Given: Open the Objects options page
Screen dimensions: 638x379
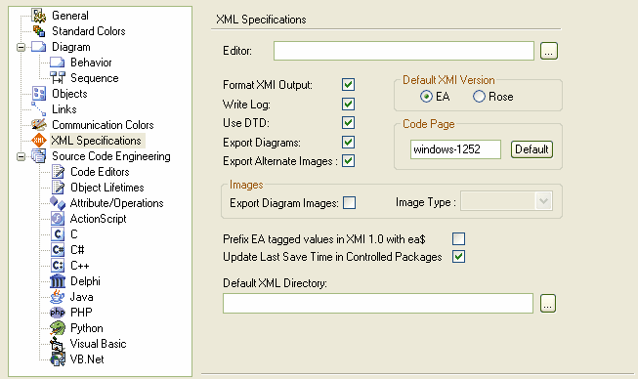Looking at the screenshot, I should 69,94.
